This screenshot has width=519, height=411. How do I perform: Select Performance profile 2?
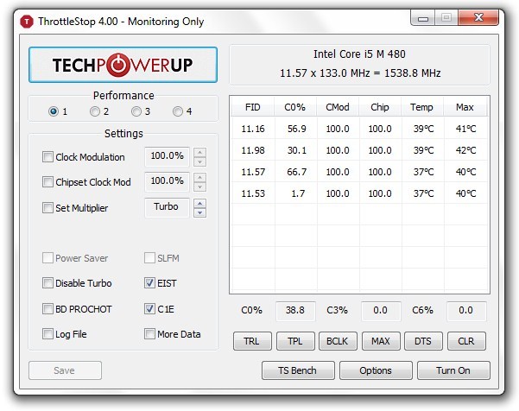pos(95,111)
